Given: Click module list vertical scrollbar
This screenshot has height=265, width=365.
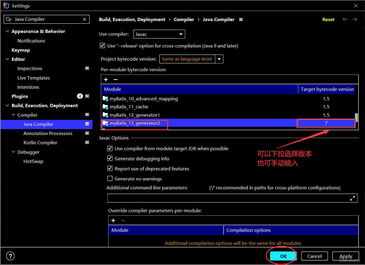Looking at the screenshot, I should [x=356, y=118].
